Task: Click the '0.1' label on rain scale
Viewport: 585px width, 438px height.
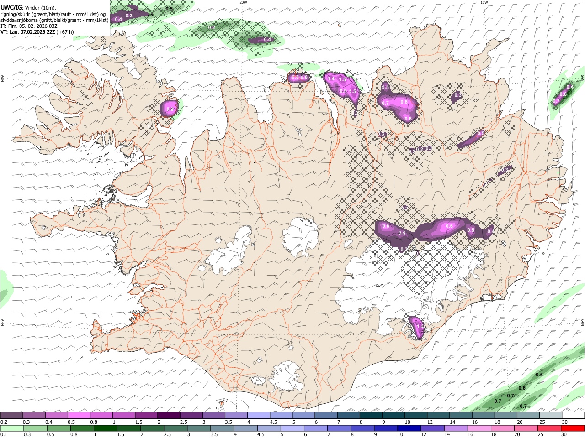Action: (x=4, y=435)
